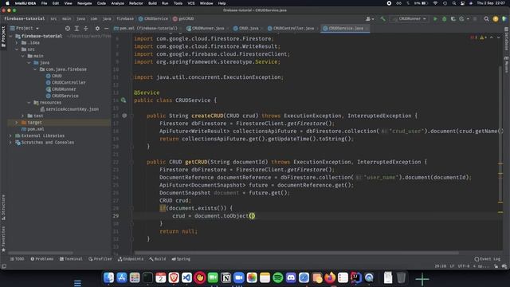Open Discord from the Dock

(x=291, y=277)
